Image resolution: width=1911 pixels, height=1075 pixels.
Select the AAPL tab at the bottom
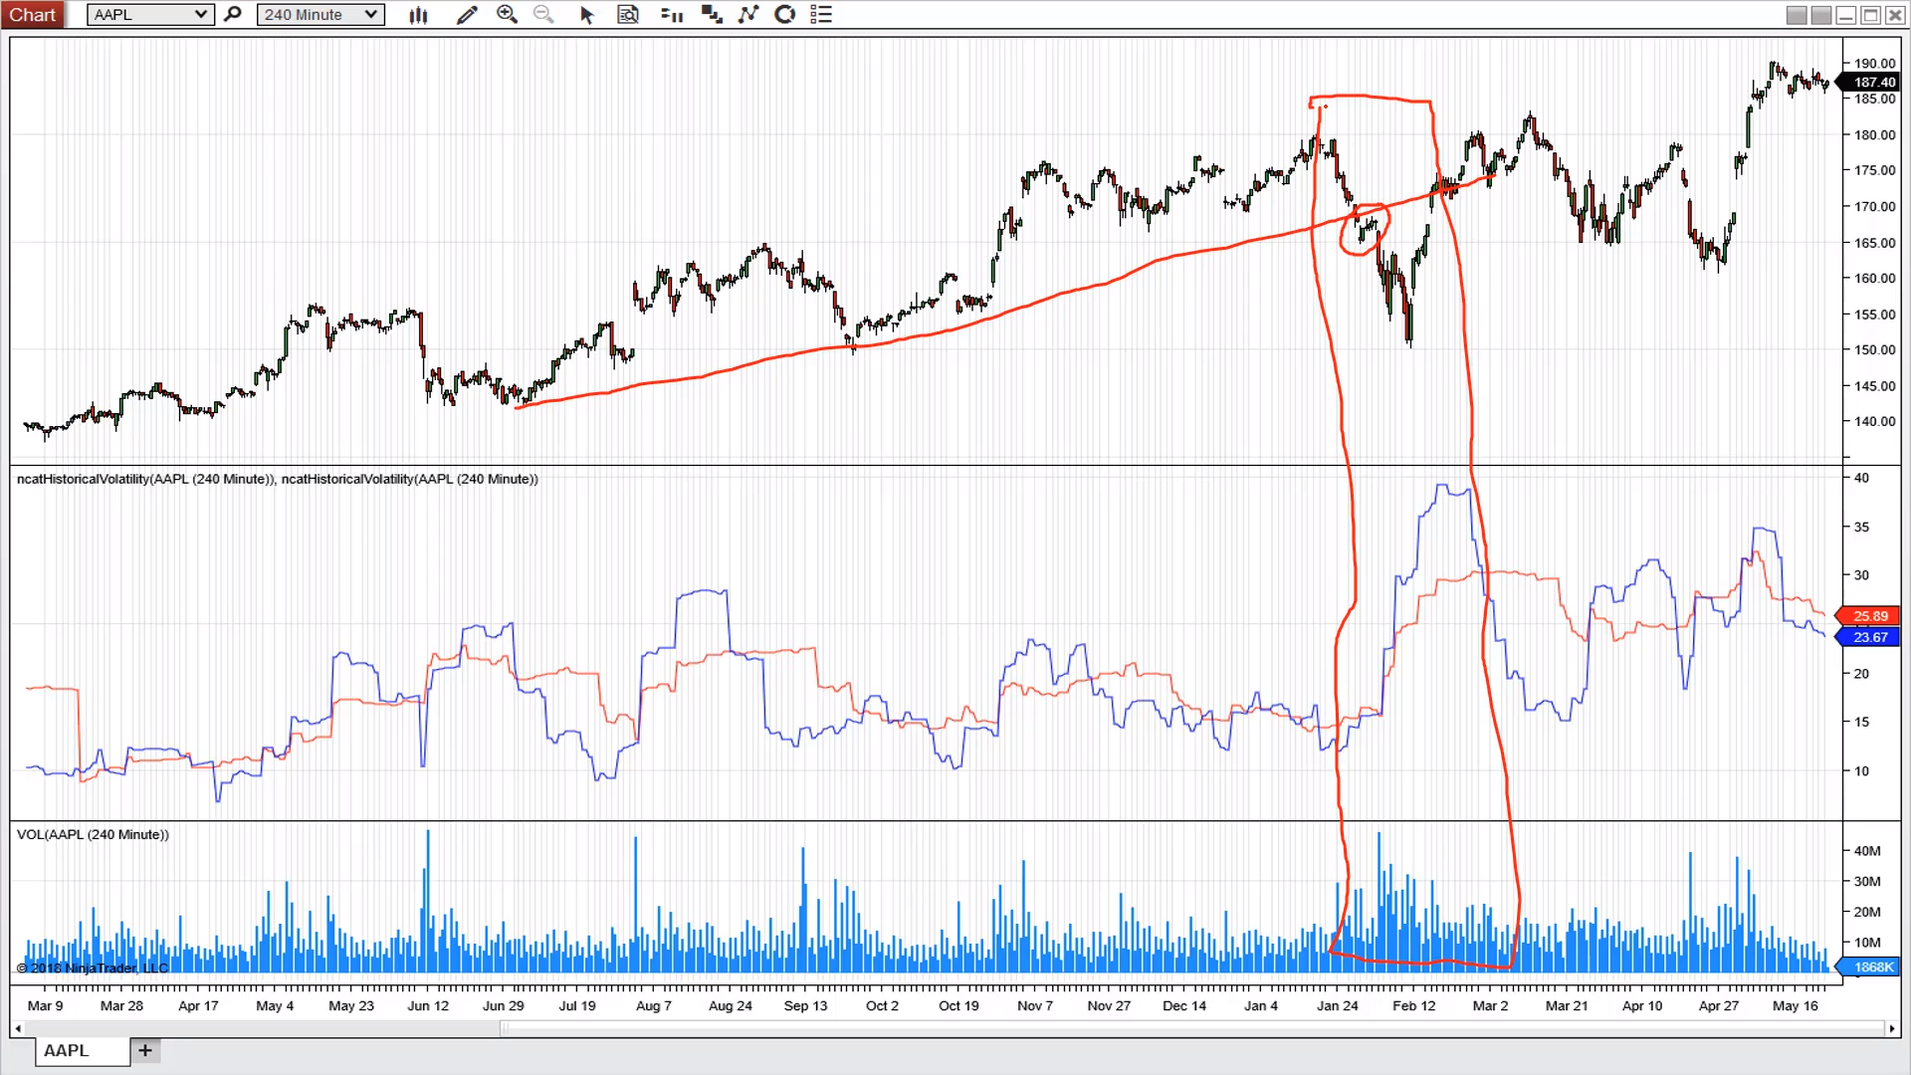tap(66, 1050)
